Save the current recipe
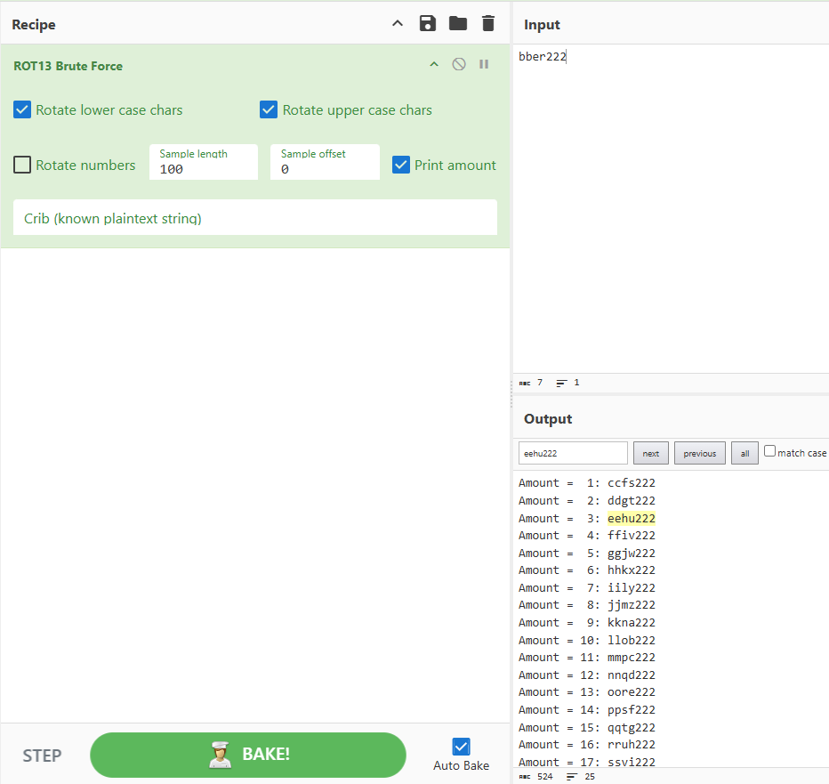The width and height of the screenshot is (829, 784). [x=427, y=24]
